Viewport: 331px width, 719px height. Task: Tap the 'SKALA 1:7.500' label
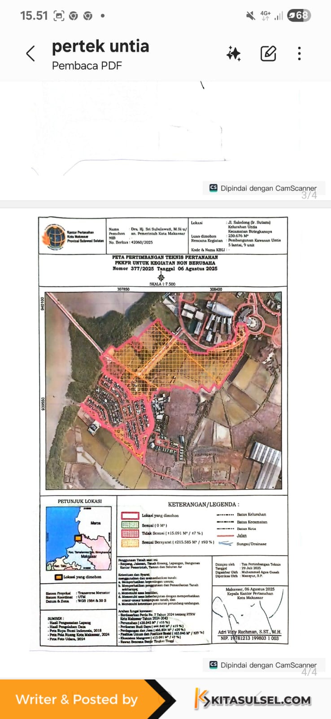click(x=162, y=284)
